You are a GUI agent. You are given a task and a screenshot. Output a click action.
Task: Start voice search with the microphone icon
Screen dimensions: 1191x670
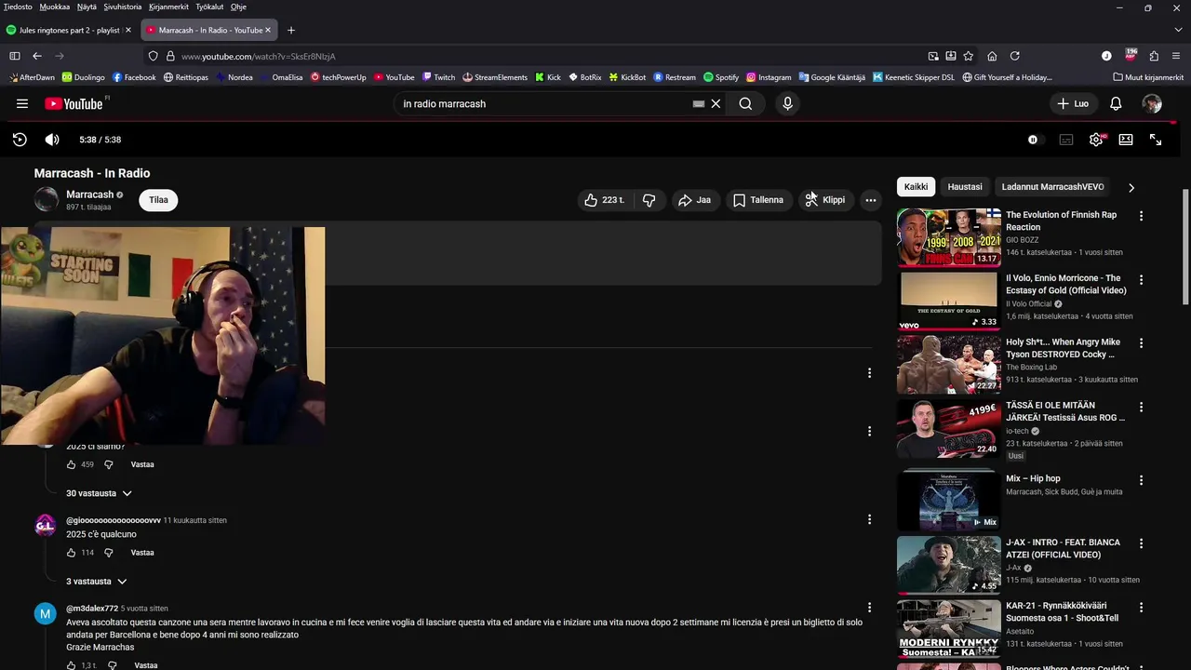787,104
